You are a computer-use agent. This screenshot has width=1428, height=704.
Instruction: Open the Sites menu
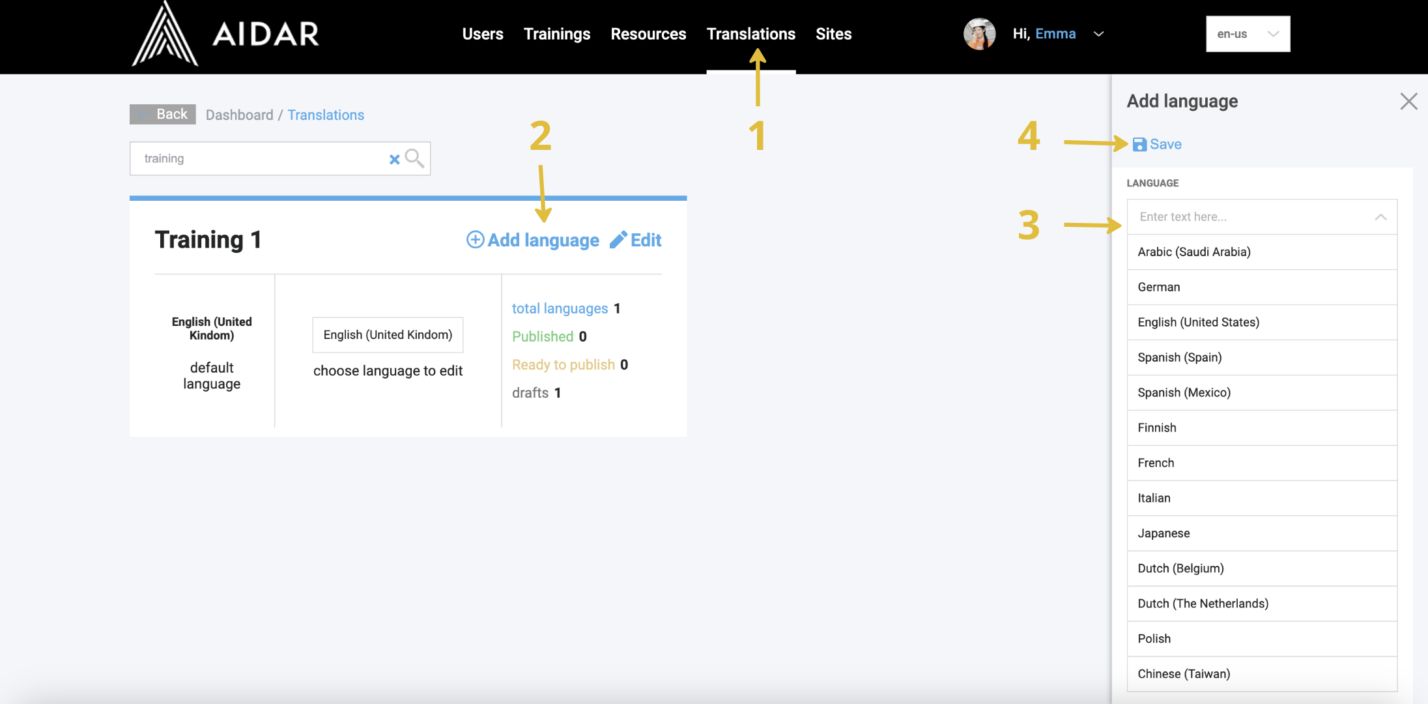(x=833, y=34)
